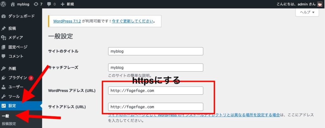Visit the myblog site link
The height and width of the screenshot is (128, 325).
(x=23, y=4)
